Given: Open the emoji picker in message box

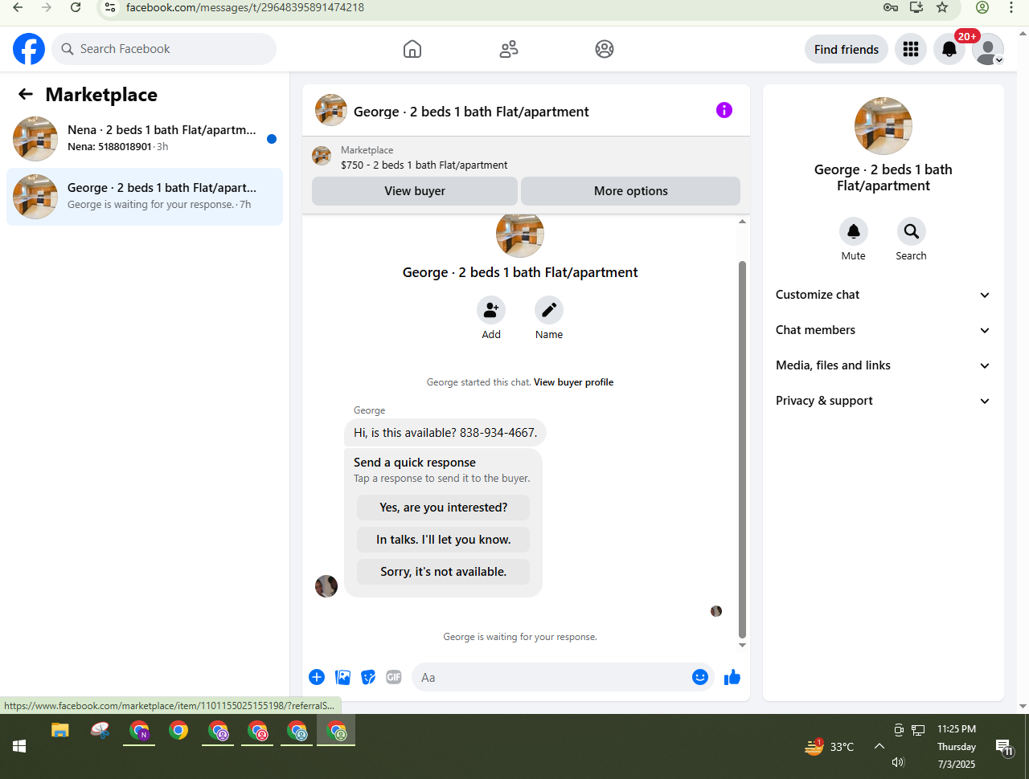Looking at the screenshot, I should click(700, 677).
